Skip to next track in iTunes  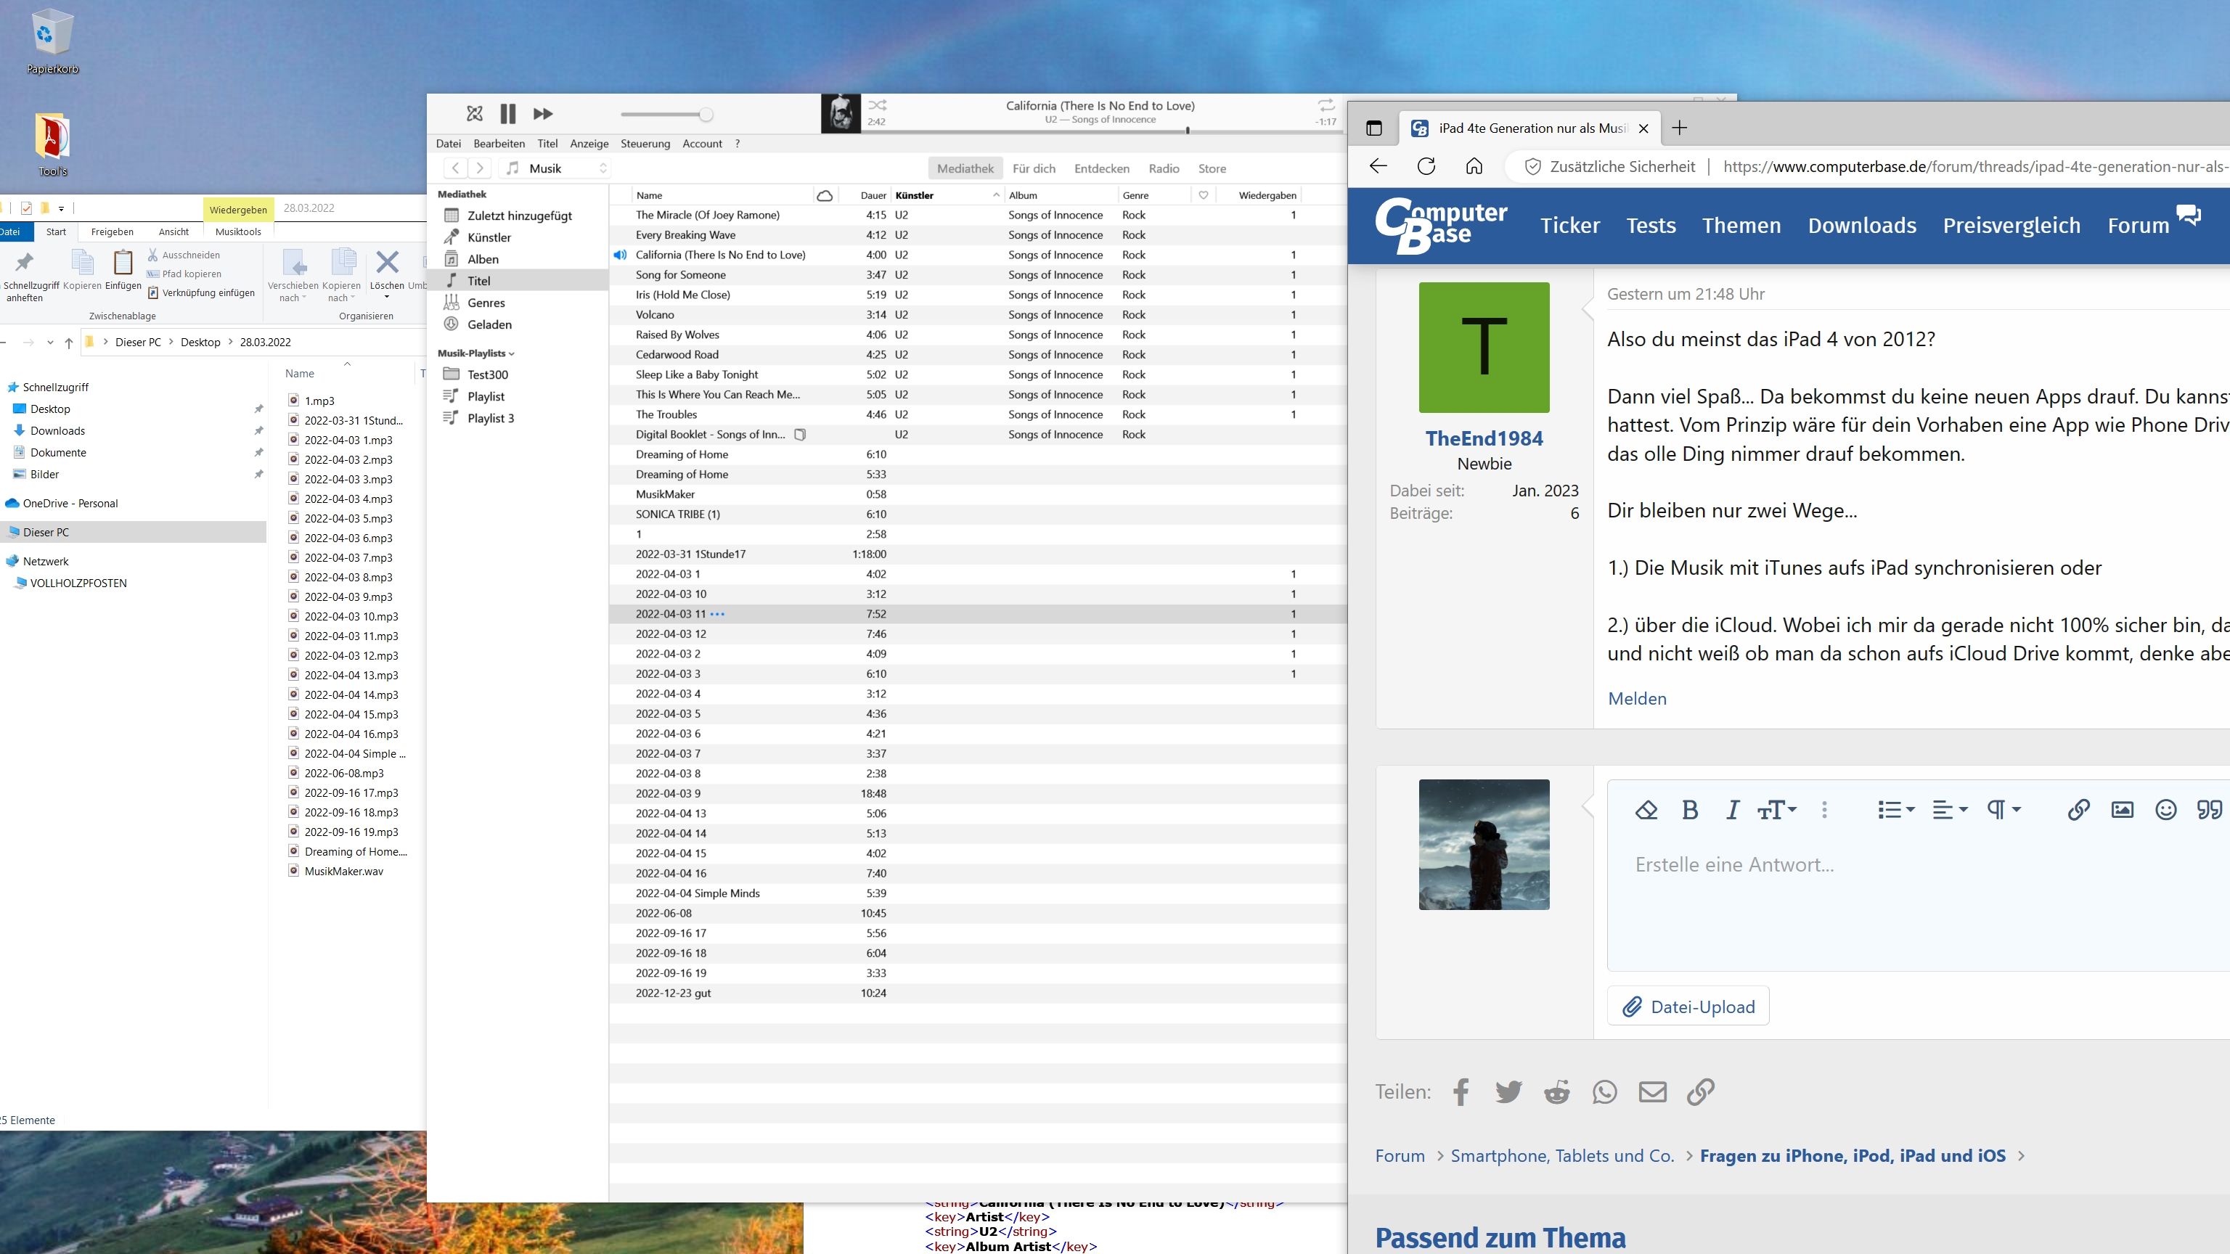[543, 113]
